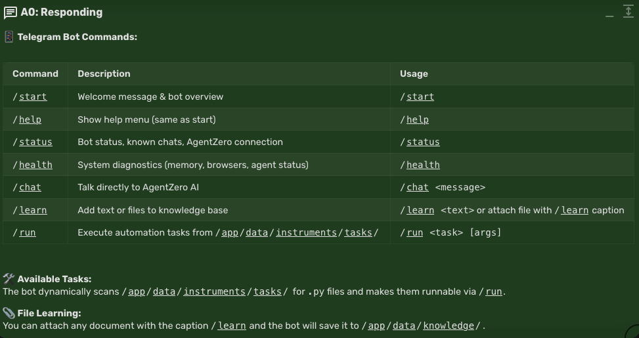The height and width of the screenshot is (338, 639).
Task: Click the chat link in Command column
Action: coord(30,187)
